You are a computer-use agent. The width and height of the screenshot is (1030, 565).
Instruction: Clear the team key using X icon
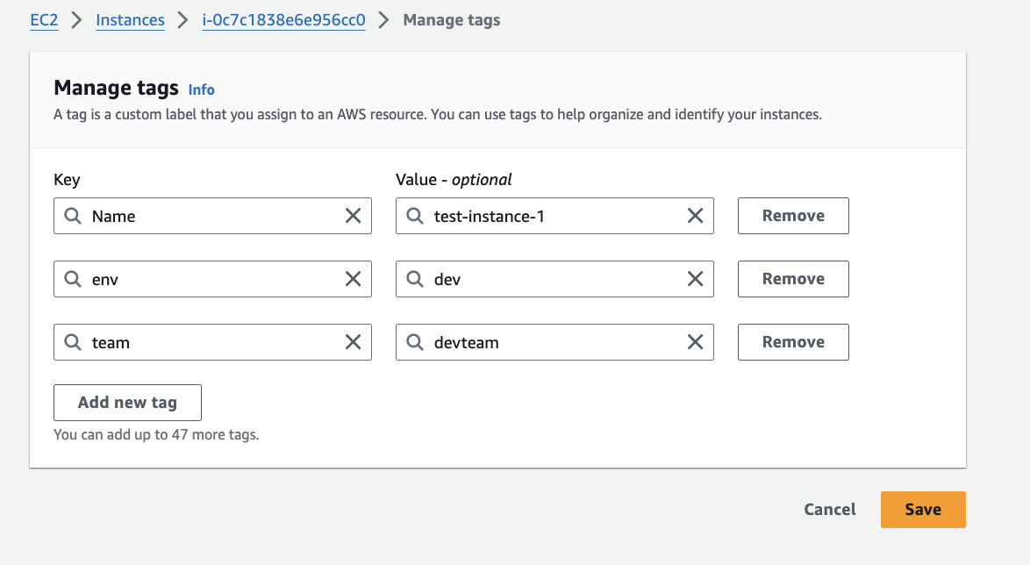pyautogui.click(x=353, y=342)
